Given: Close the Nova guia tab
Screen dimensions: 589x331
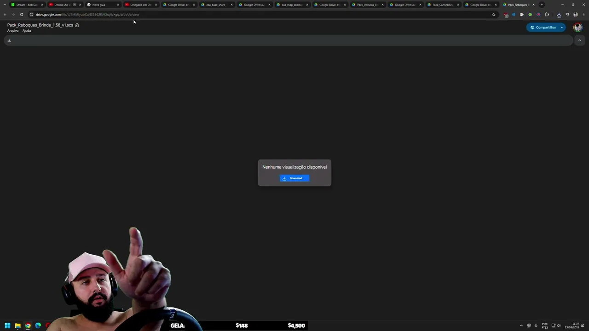Looking at the screenshot, I should [118, 5].
